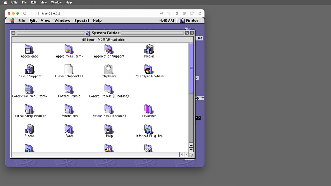Viewport: 331px width, 186px height.
Task: Click the UTM windows icon
Action: click(x=199, y=14)
